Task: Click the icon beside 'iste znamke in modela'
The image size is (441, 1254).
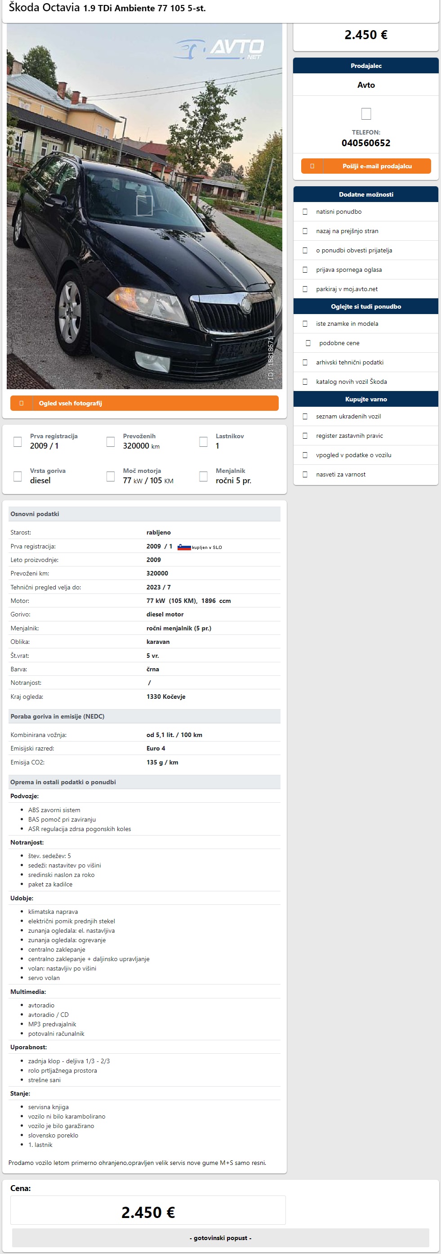Action: [x=305, y=324]
